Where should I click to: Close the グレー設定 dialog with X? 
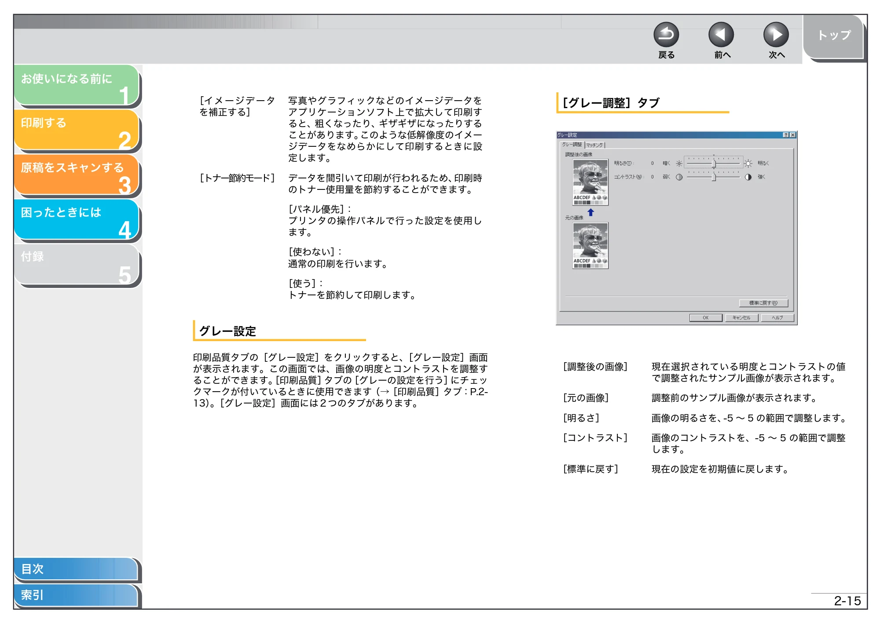pos(793,135)
